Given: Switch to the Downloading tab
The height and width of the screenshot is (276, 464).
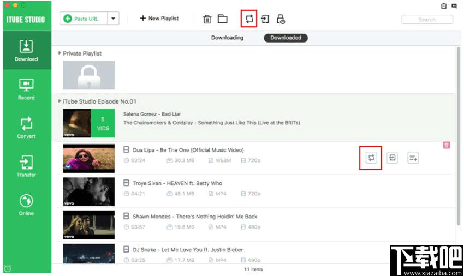Looking at the screenshot, I should [227, 38].
